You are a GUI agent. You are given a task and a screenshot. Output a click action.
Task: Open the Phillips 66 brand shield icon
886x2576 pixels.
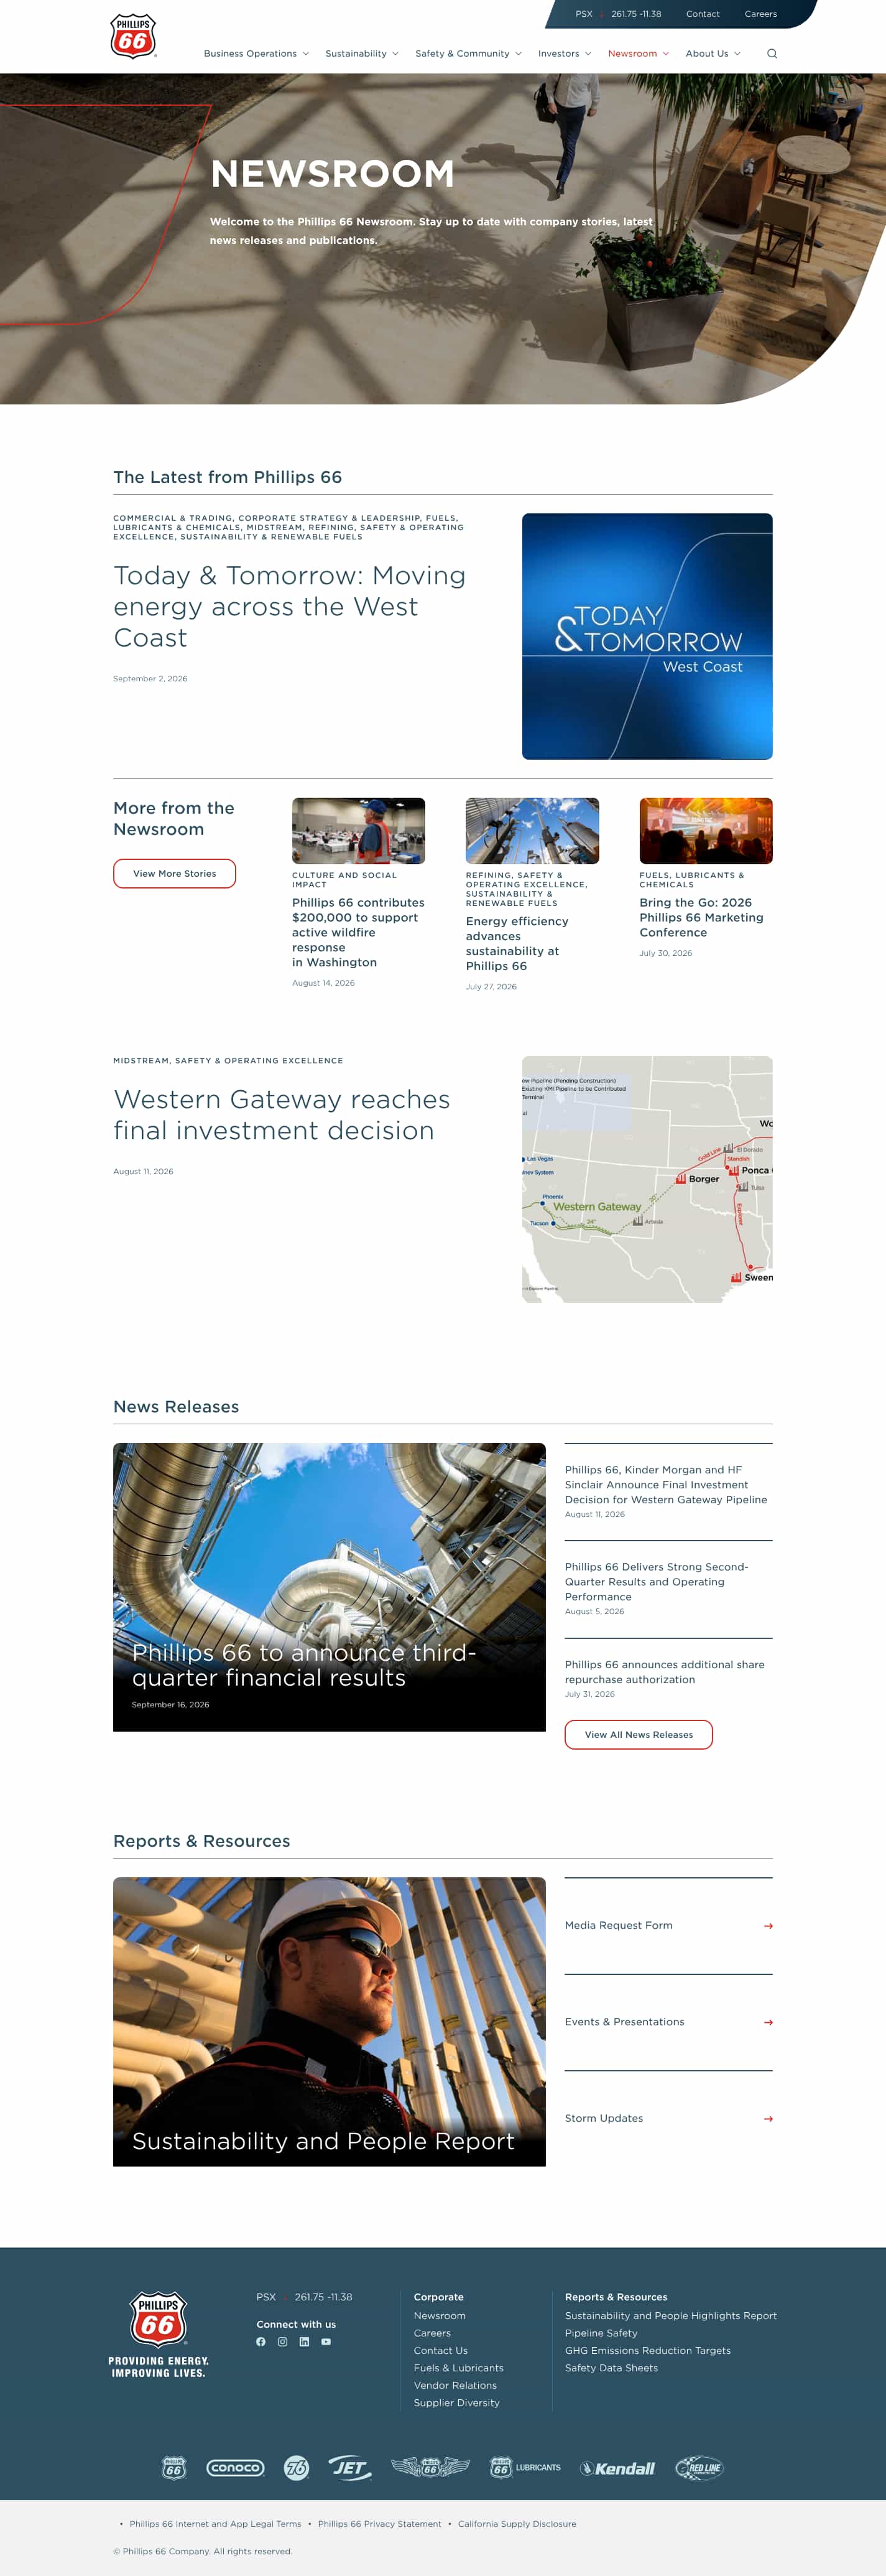point(174,2468)
